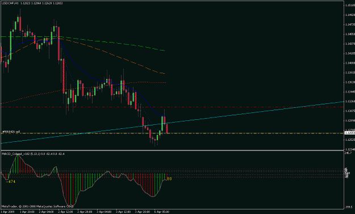The height and width of the screenshot is (214, 355).
Task: Click the 3 Apr 12:00 time label
Action: point(123,212)
